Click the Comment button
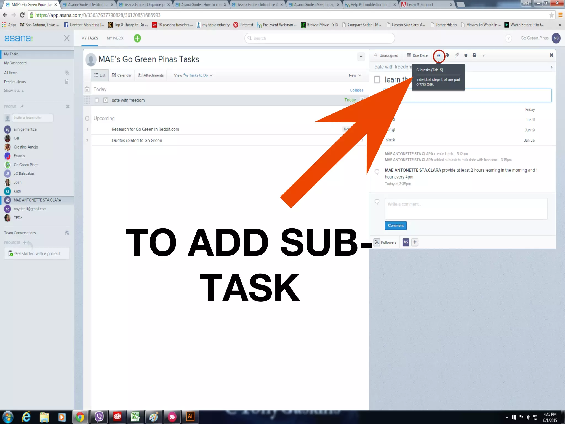Screen dimensions: 565x424 [x=396, y=226]
